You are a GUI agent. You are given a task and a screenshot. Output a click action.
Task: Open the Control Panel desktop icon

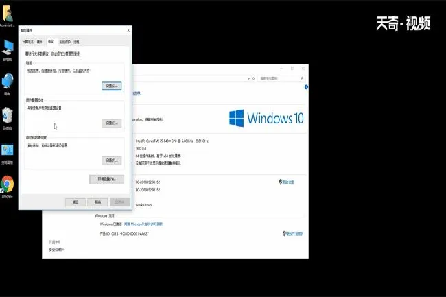[7, 154]
